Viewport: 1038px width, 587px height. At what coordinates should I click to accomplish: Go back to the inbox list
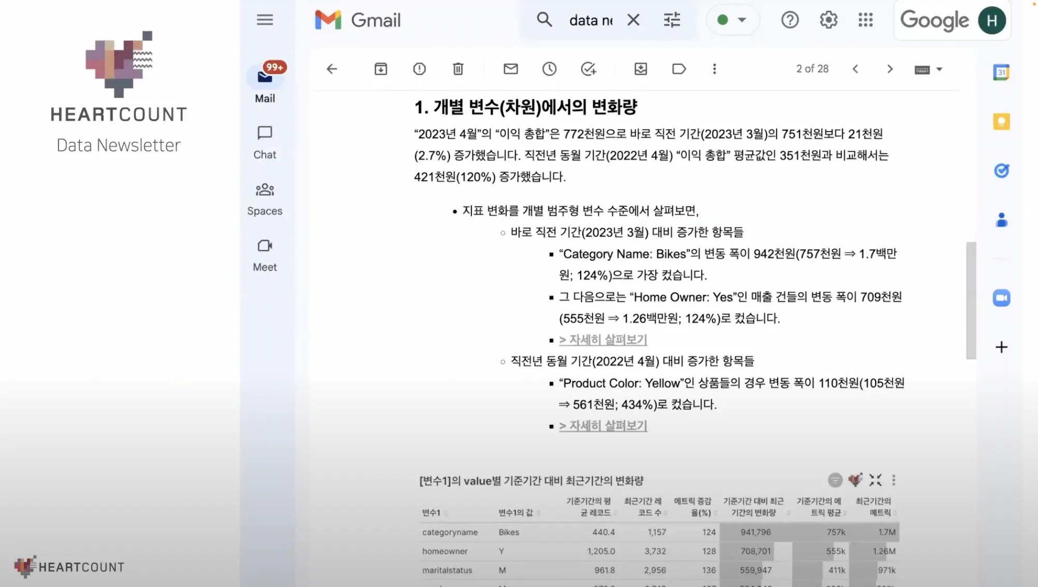332,69
